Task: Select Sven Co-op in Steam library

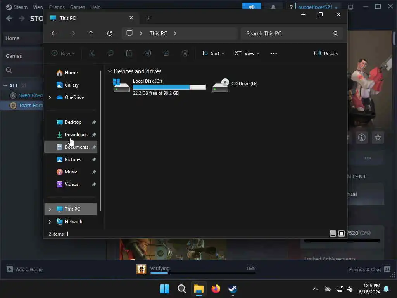Action: (26, 95)
